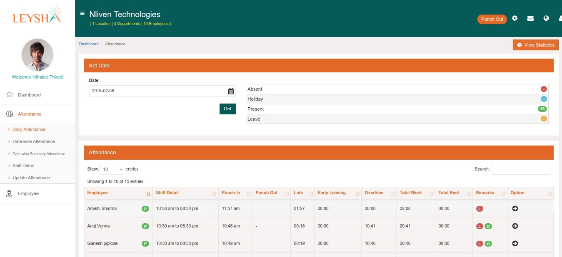Click the Punch Out button
Image resolution: width=562 pixels, height=257 pixels.
pyautogui.click(x=492, y=19)
